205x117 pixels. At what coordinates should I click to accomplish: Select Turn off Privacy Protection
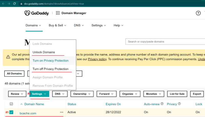tap(50, 69)
